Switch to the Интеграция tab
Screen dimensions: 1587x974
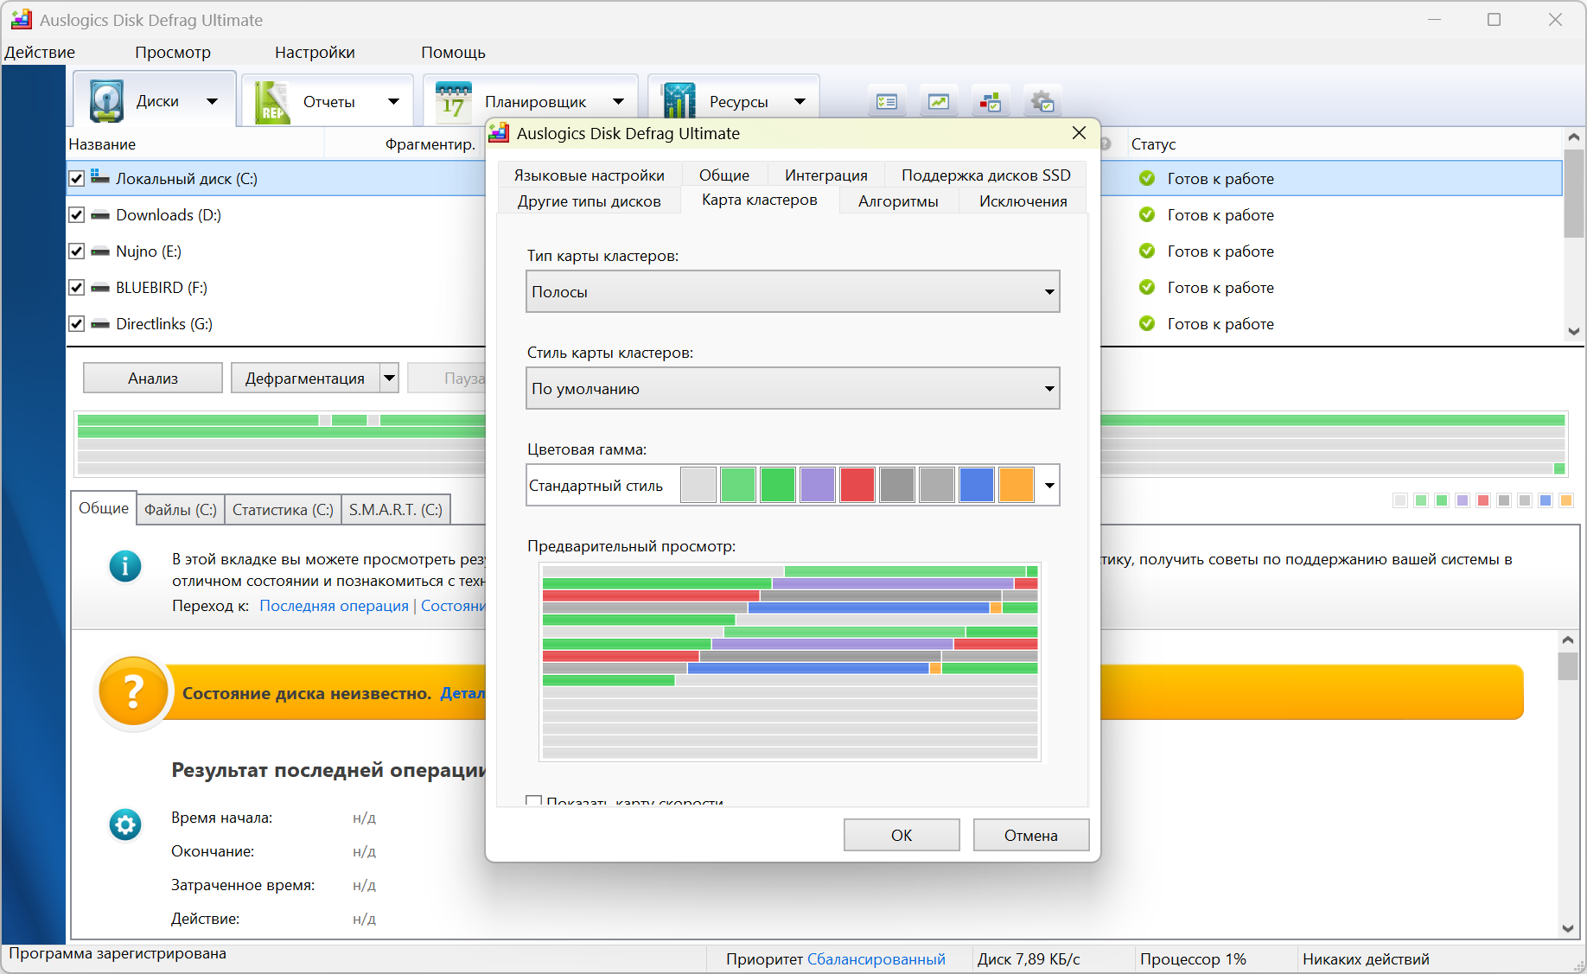click(x=826, y=175)
